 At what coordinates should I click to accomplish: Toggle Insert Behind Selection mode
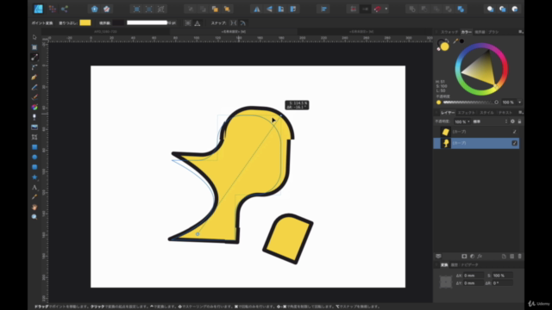point(491,9)
